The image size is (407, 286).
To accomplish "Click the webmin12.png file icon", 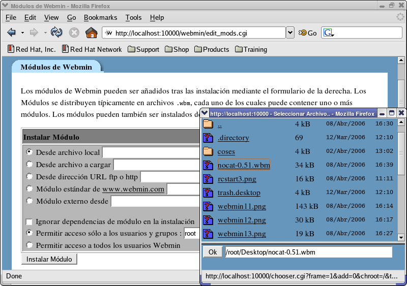I will click(208, 220).
